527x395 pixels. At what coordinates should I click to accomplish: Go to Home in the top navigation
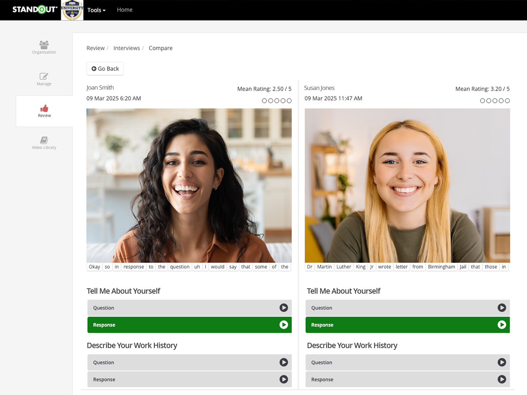tap(125, 10)
